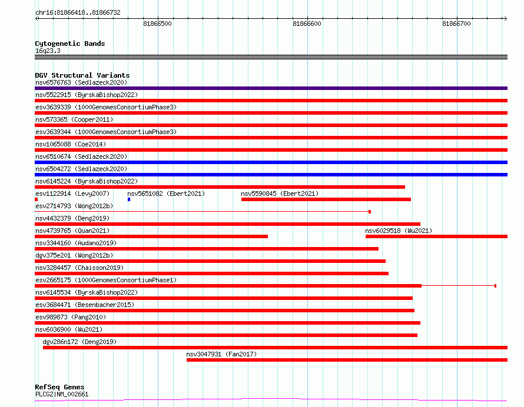Viewport: 524px width, 407px height.
Task: Click ruler position 81866500
Action: (157, 24)
